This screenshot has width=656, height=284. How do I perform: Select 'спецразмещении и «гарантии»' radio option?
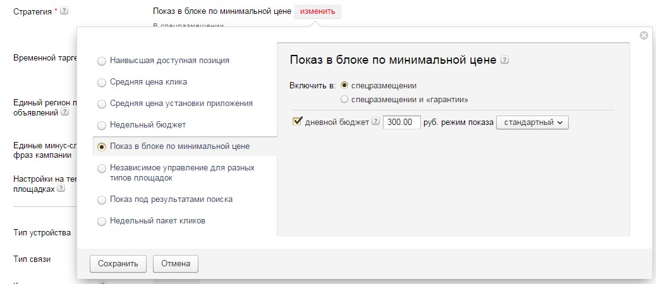pos(344,100)
